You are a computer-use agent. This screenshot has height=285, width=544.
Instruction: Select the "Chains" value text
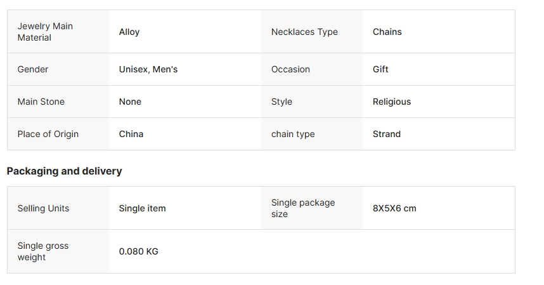pos(387,32)
